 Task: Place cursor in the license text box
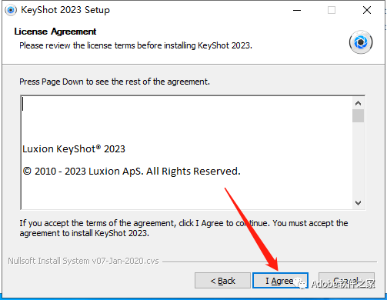[187, 153]
